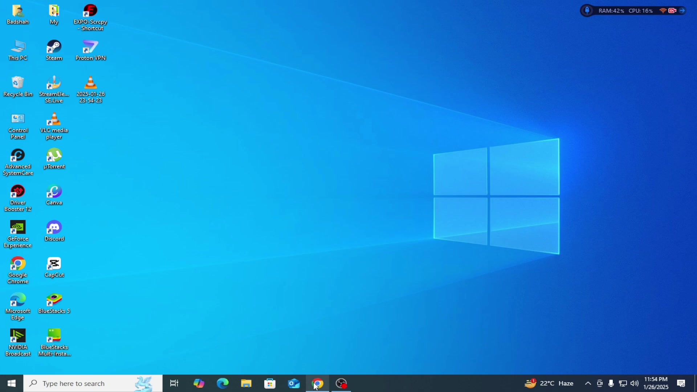Viewport: 697px width, 392px height.
Task: Open the 22°C Haze weather widget
Action: click(550, 384)
